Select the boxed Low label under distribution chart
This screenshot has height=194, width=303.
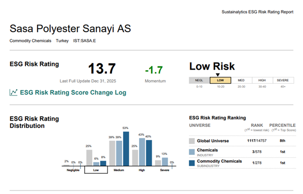[96, 170]
